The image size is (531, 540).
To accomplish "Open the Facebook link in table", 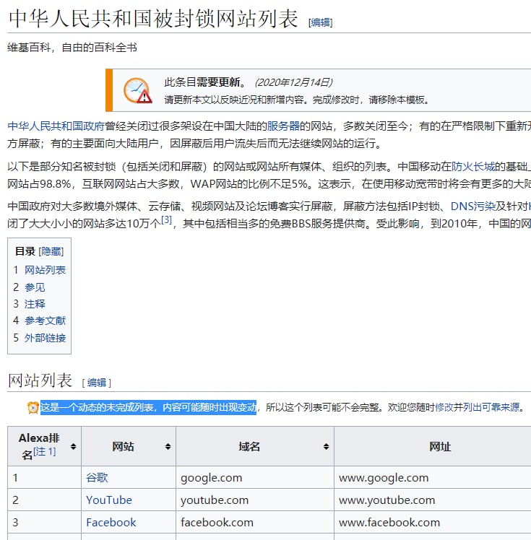I will tap(111, 523).
